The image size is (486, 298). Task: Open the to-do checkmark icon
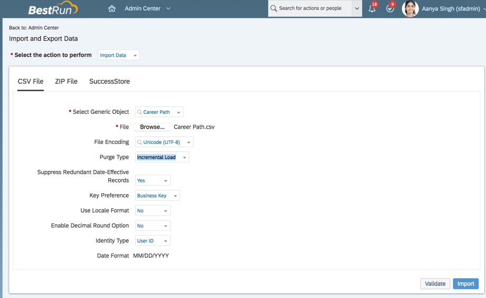coord(390,8)
